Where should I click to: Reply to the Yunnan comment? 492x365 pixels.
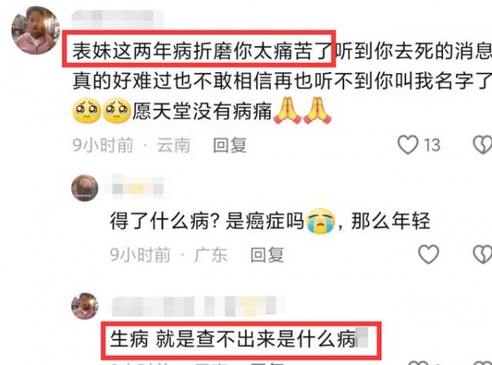pyautogui.click(x=230, y=145)
